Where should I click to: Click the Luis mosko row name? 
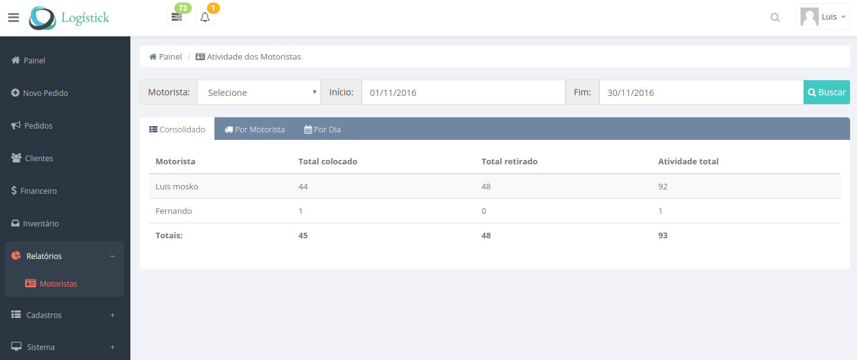pyautogui.click(x=177, y=186)
